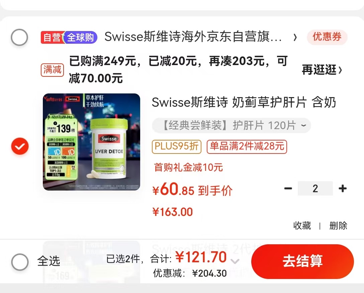Screen dimensions: 364x293
Task: Select the Swisse store checkbox circle
Action: [19, 37]
